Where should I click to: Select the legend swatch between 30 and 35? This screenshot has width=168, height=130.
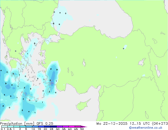point(60,127)
